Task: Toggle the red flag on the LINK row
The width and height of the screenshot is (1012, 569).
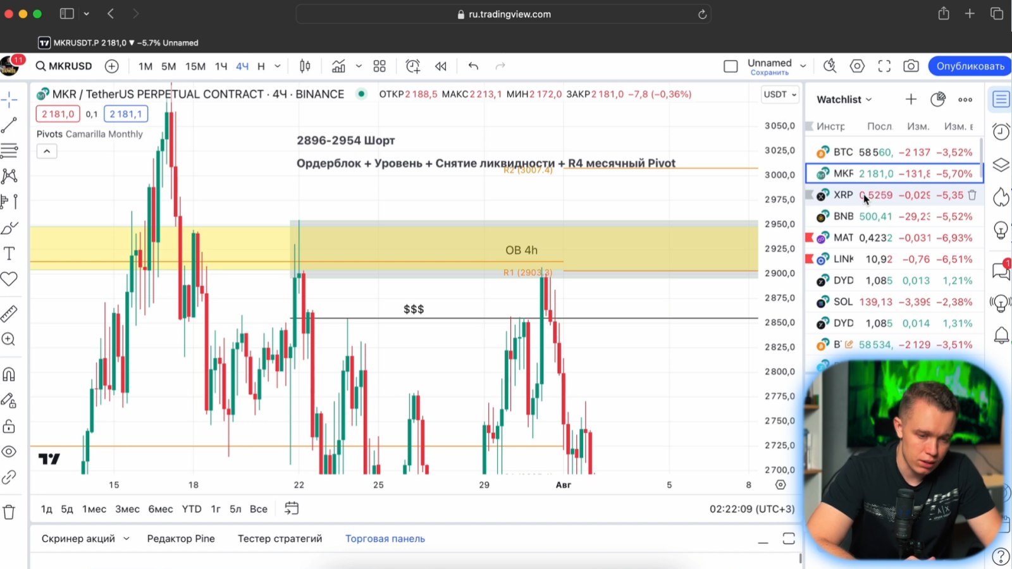Action: [x=809, y=259]
